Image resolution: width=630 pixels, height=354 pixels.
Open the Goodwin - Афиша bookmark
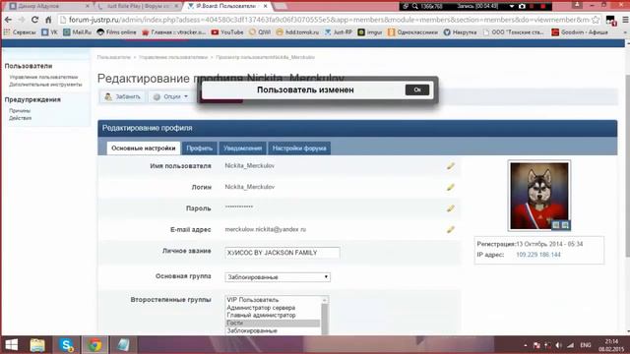tap(580, 32)
